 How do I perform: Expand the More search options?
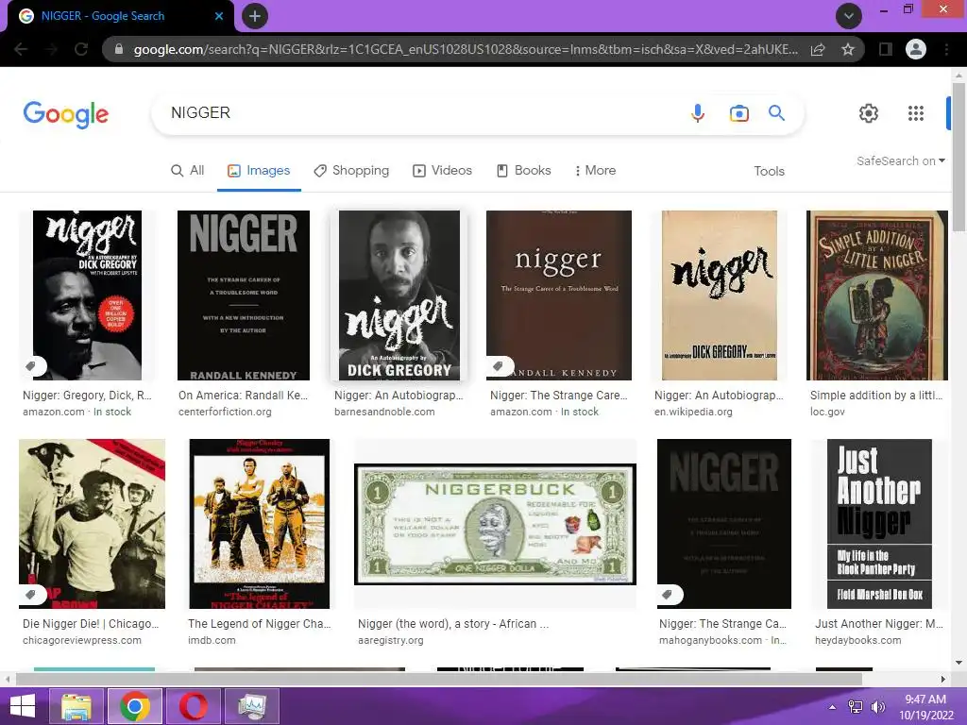pyautogui.click(x=595, y=171)
